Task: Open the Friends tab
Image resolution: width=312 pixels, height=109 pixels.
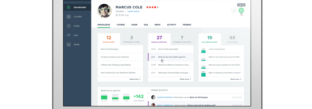Action: 187,25
